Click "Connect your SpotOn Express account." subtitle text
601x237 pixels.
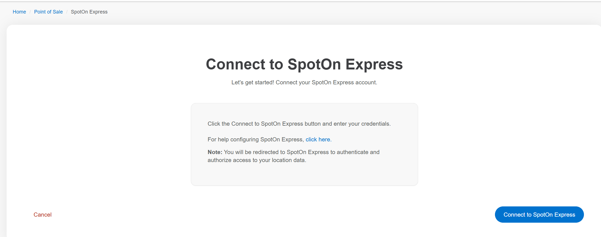tap(326, 82)
